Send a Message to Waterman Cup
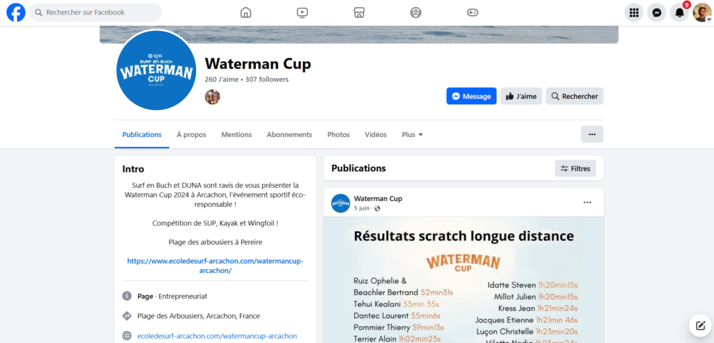 coord(471,96)
